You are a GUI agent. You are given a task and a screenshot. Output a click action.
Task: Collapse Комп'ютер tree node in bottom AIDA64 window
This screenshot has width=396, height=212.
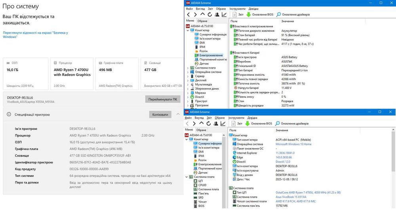click(x=187, y=139)
